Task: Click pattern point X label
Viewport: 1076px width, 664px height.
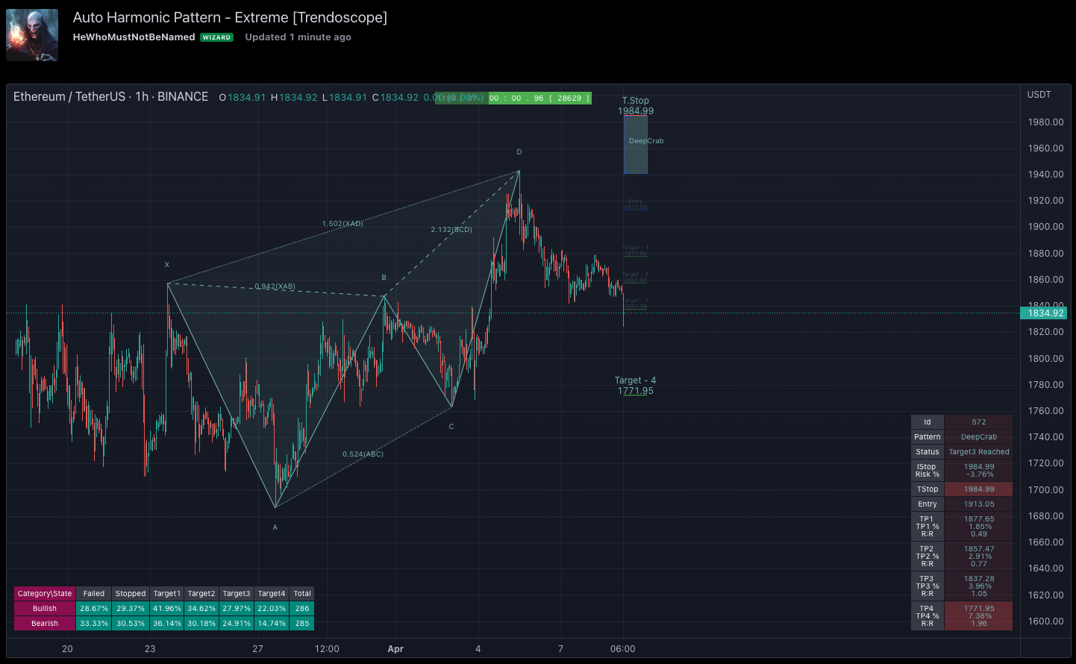Action: pos(167,265)
